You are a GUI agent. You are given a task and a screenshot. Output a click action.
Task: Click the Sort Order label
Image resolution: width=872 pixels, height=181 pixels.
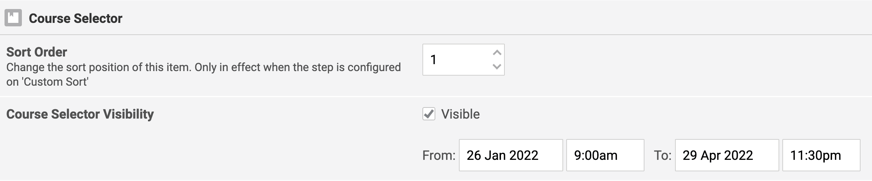(x=36, y=52)
